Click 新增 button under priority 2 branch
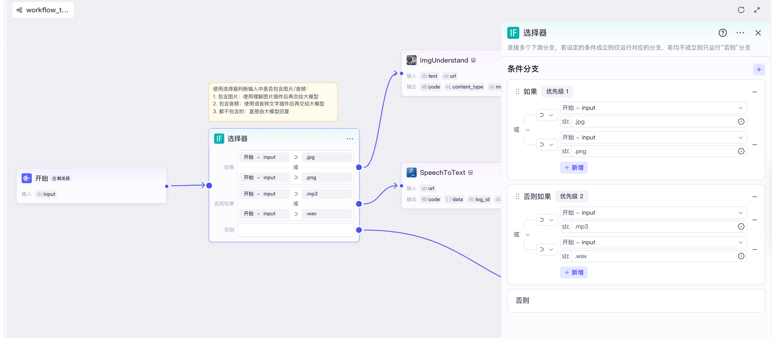Viewport: 772px width, 338px height. (x=574, y=272)
